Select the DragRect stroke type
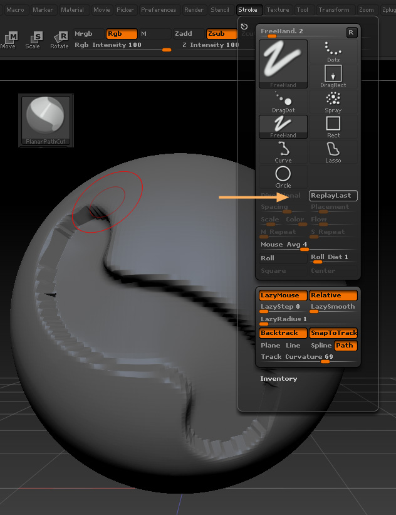This screenshot has height=515, width=396. click(x=333, y=77)
